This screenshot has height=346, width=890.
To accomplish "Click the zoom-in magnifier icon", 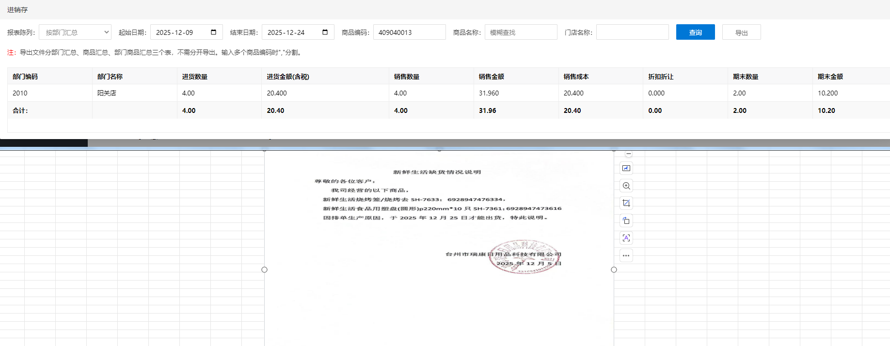I will click(626, 186).
